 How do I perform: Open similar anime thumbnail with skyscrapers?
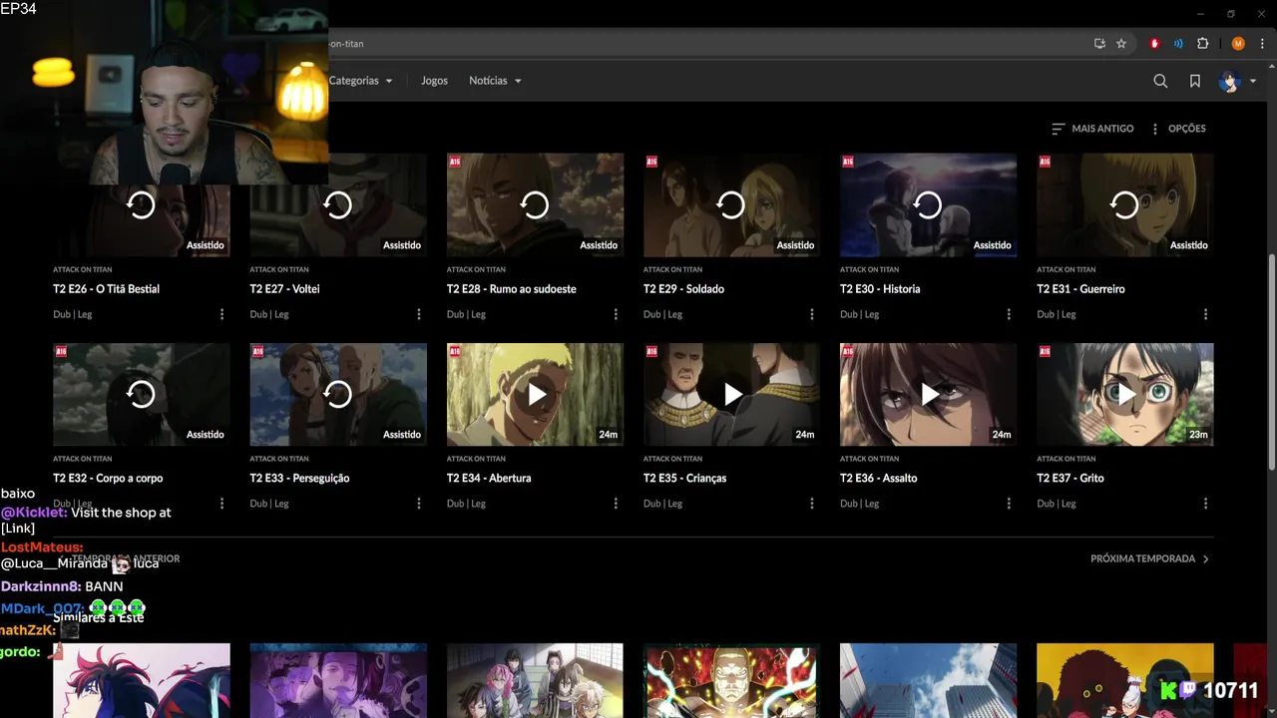tap(928, 680)
